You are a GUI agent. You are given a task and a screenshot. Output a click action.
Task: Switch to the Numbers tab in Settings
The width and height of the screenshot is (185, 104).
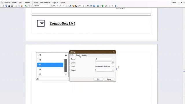[x=84, y=55]
